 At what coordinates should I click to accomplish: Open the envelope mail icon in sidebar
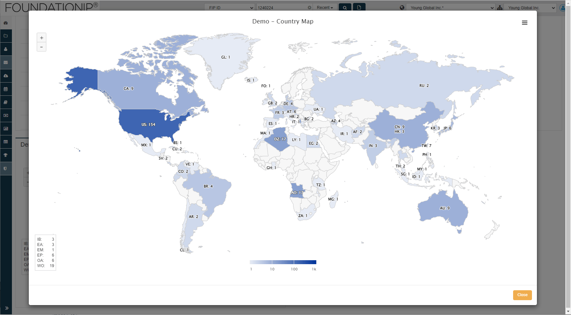click(6, 62)
